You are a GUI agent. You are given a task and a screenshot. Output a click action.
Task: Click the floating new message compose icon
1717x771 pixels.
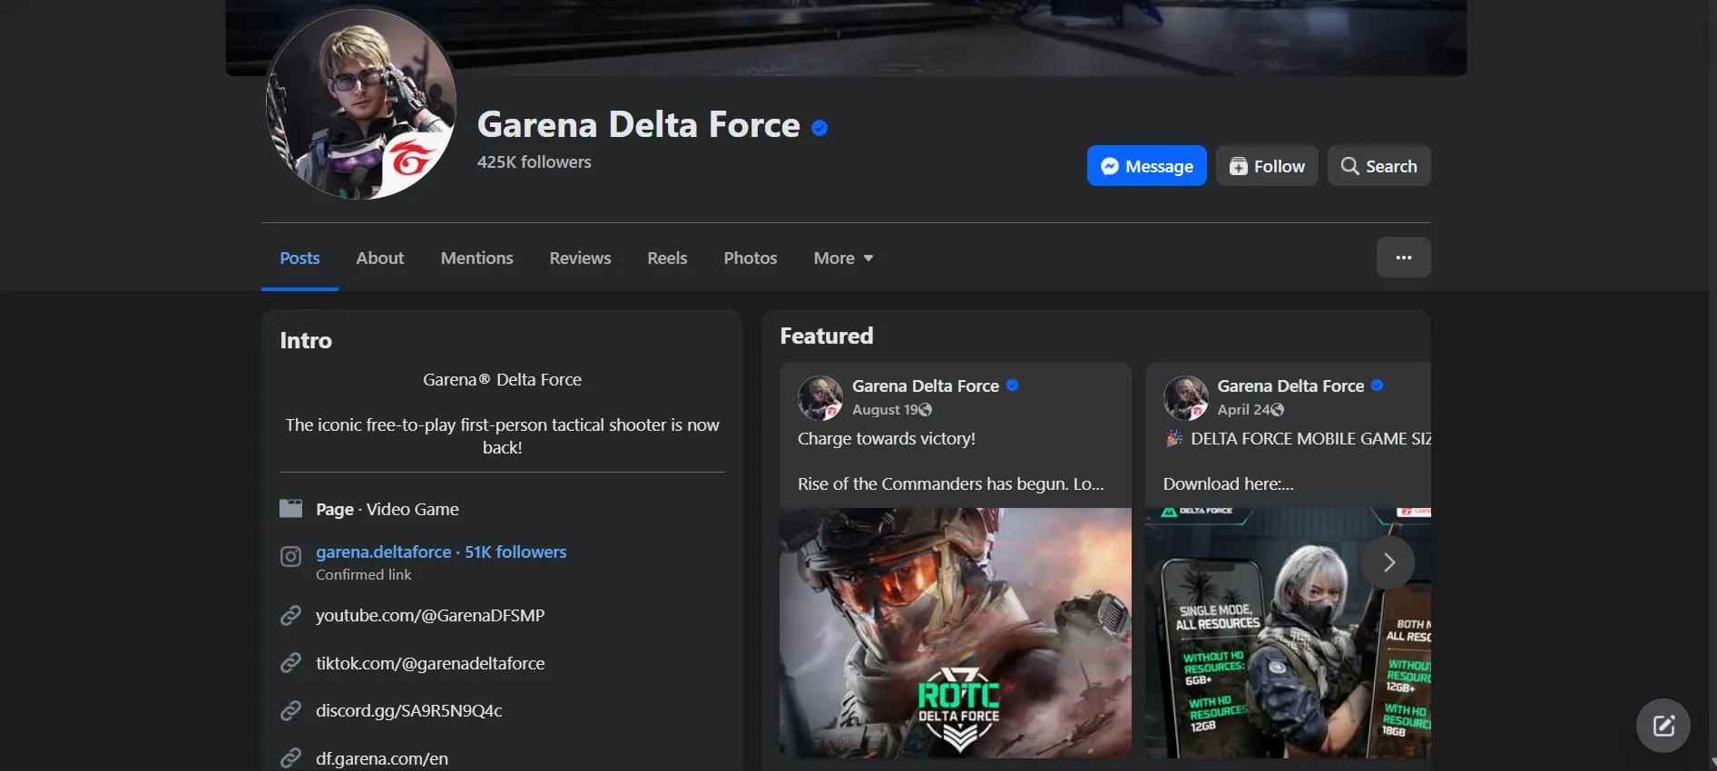click(x=1663, y=726)
